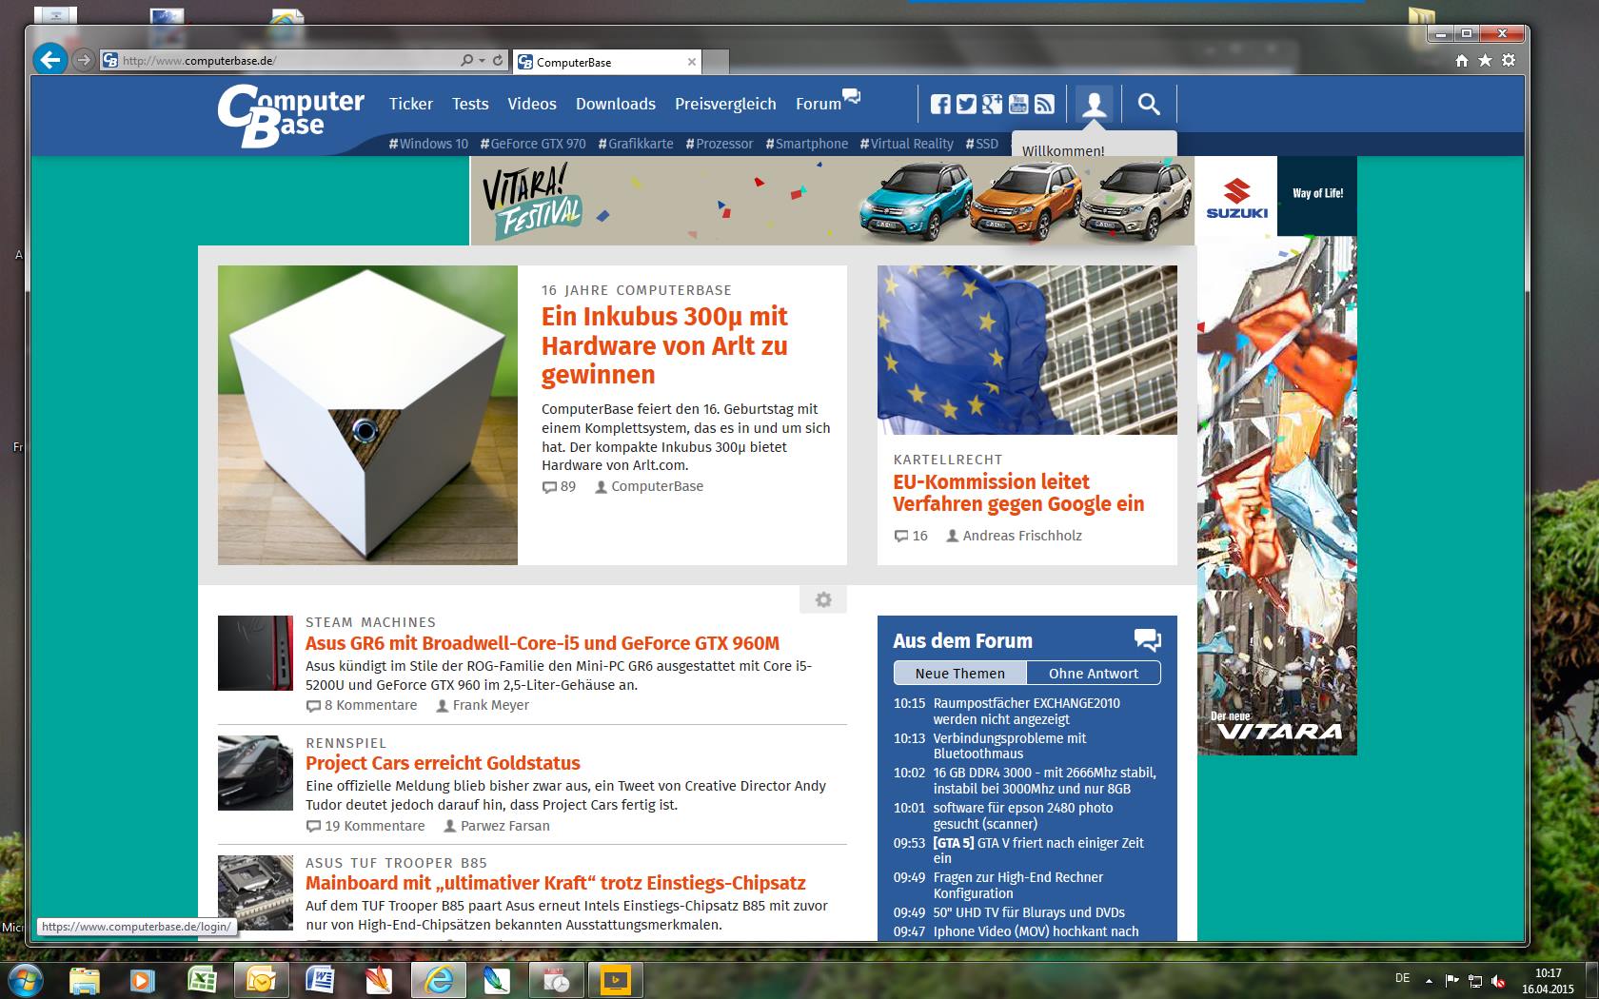Click the DE language indicator
This screenshot has height=999, width=1599.
point(1402,978)
